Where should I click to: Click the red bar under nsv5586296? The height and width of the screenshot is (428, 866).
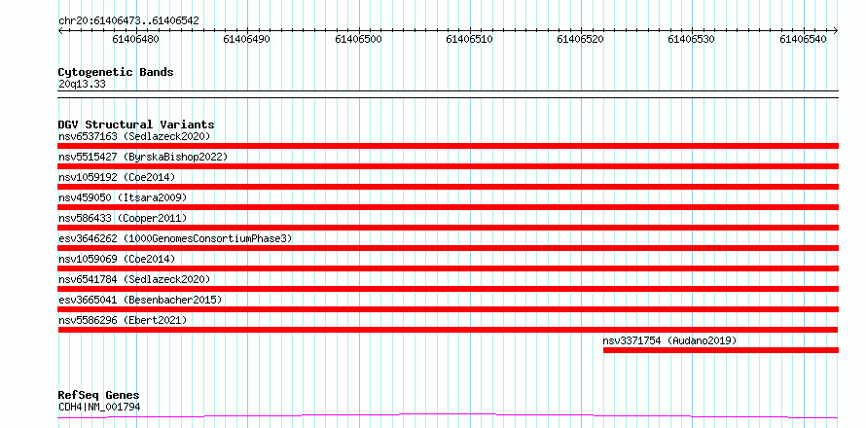click(x=448, y=330)
